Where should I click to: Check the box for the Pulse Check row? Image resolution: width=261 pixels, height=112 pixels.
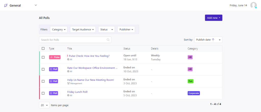[43, 57]
